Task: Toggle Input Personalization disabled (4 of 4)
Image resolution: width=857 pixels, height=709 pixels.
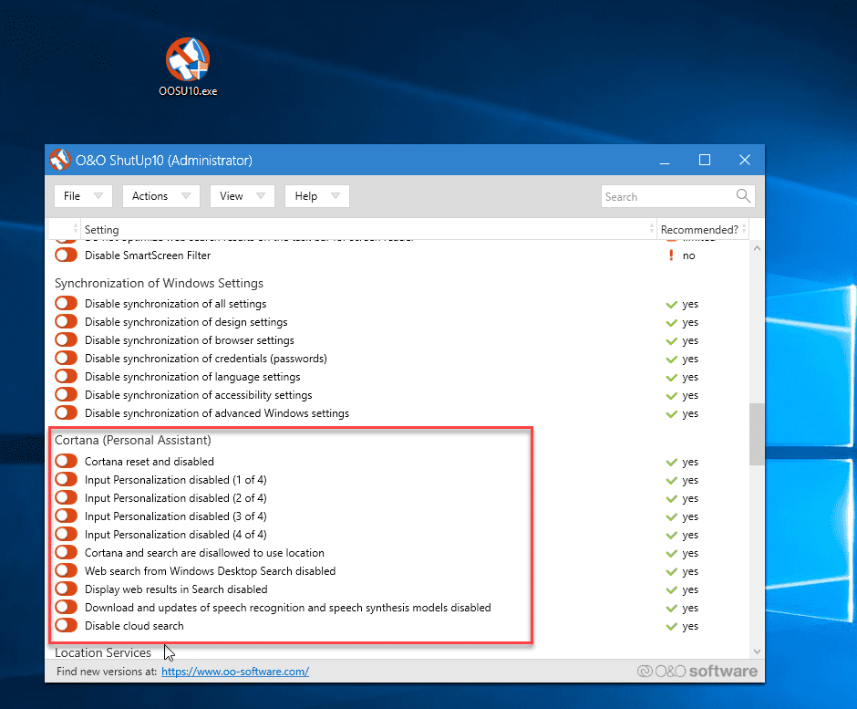Action: 67,534
